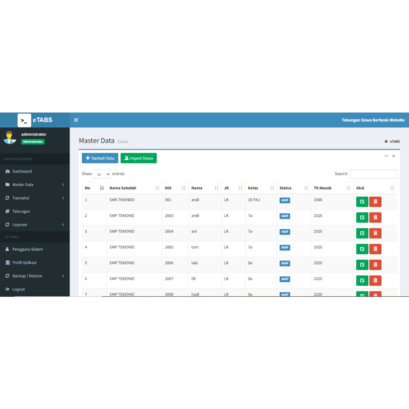Click trash icon for student lili
409x409 pixels.
pos(375,280)
